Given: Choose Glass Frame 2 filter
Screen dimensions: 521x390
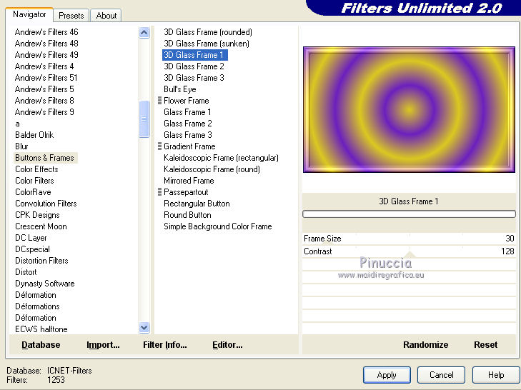Looking at the screenshot, I should pyautogui.click(x=188, y=124).
